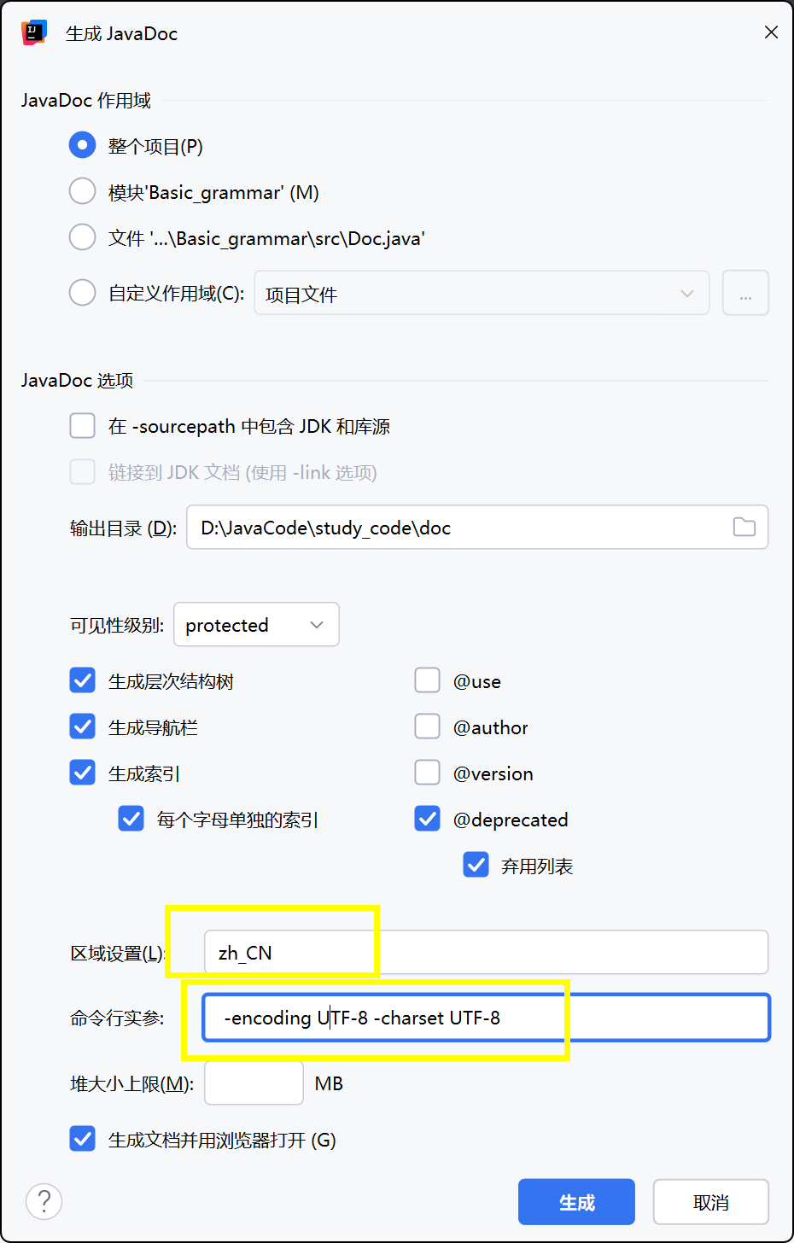Viewport: 794px width, 1243px height.
Task: Select the 整个项目(P) radio button
Action: (82, 145)
